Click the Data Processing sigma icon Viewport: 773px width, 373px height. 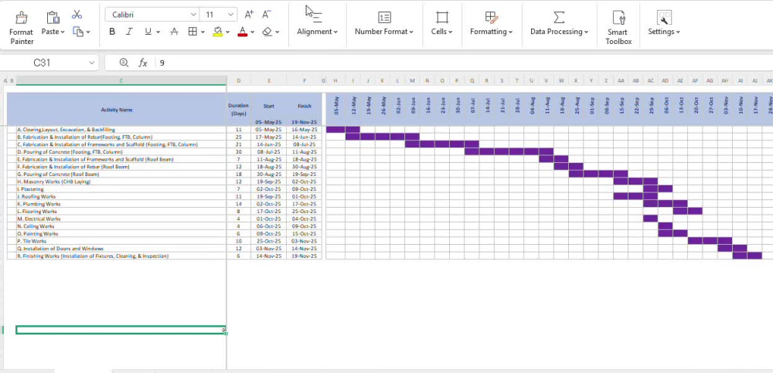coord(559,17)
